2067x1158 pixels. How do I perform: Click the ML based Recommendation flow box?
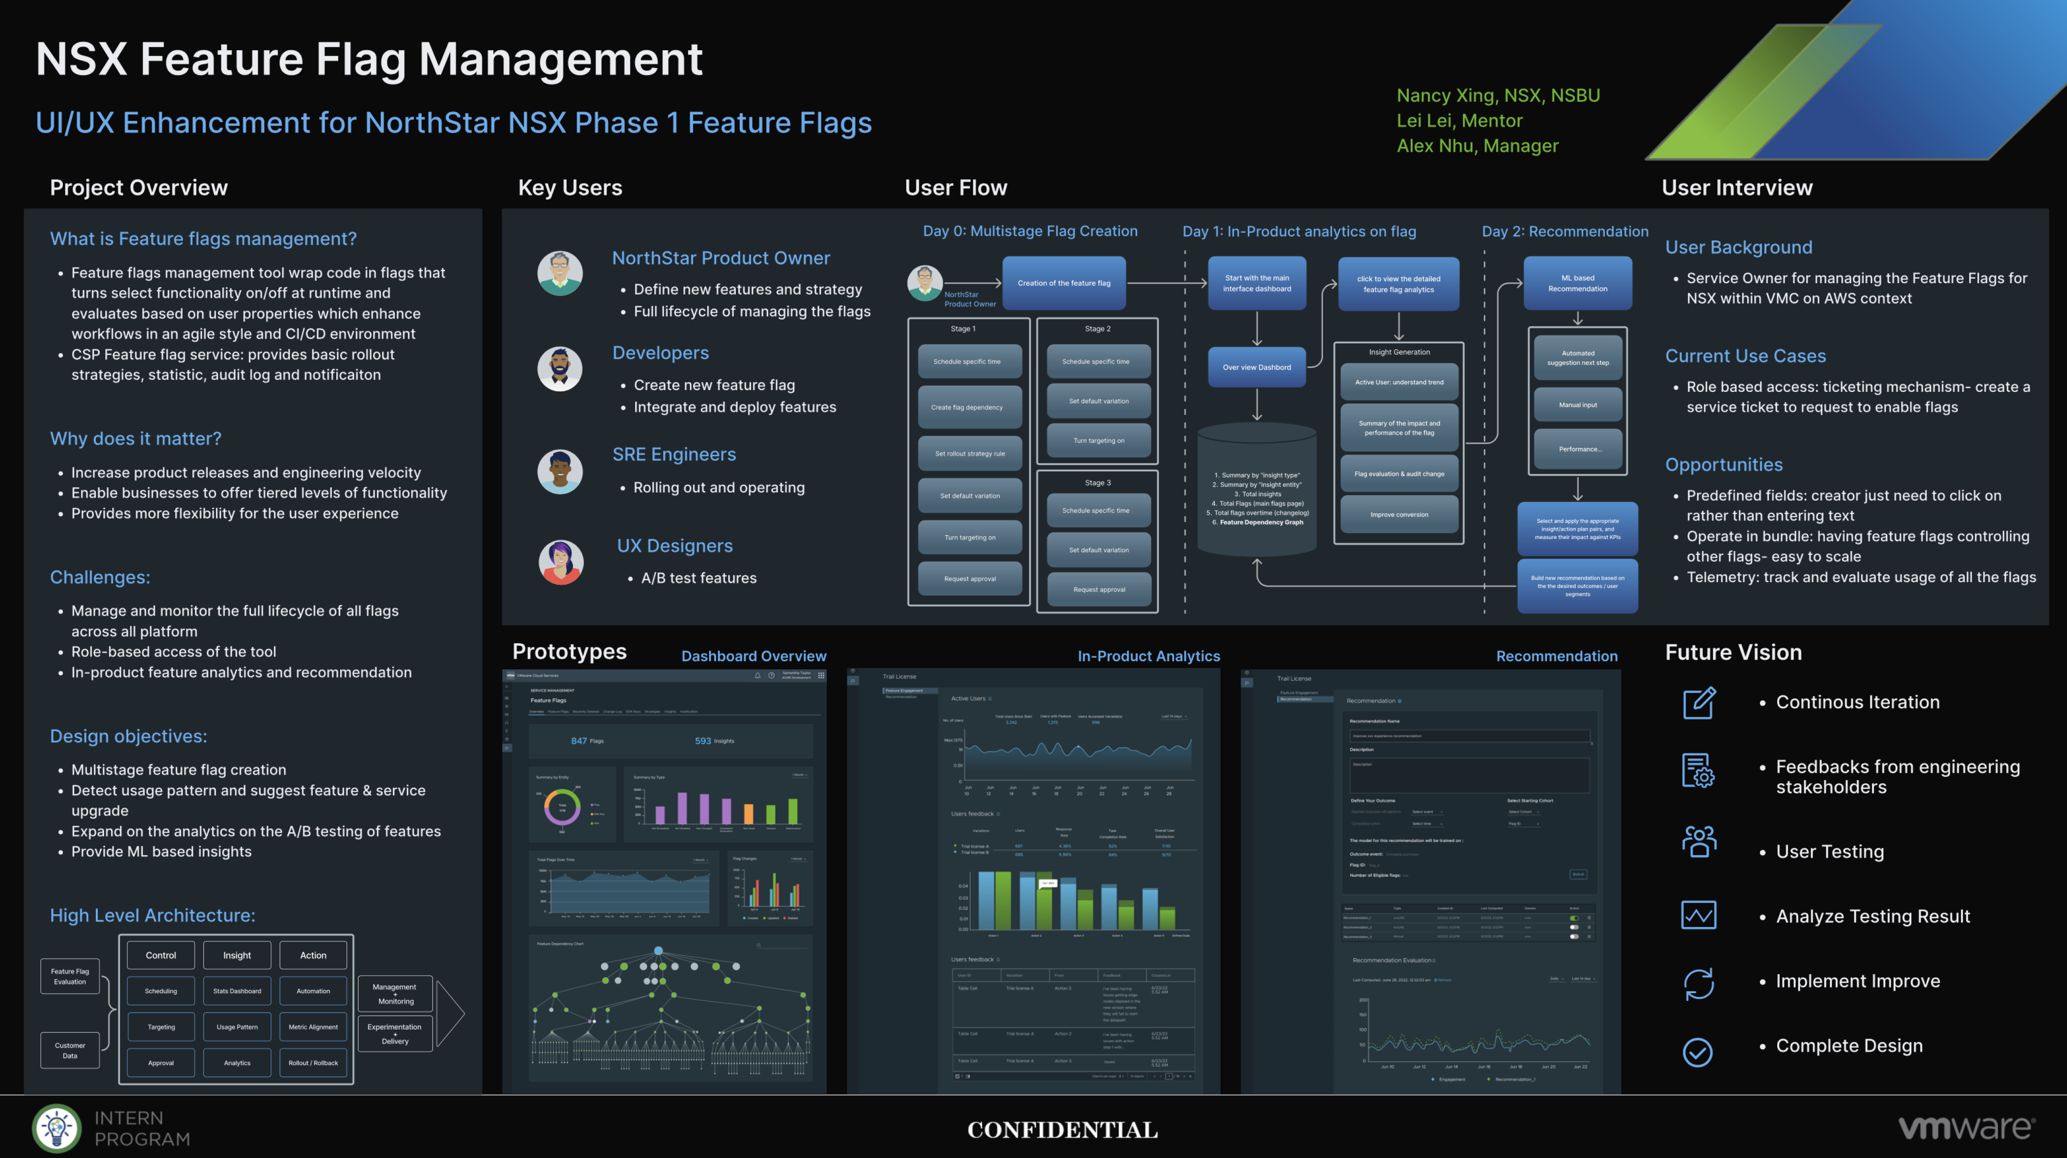pos(1577,283)
